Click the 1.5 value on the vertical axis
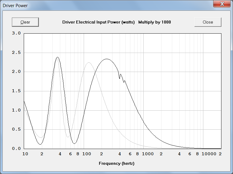 16,91
